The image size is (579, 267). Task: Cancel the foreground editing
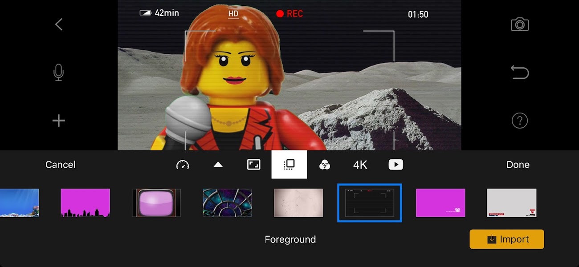[x=61, y=165]
